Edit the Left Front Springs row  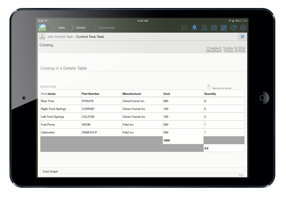point(142,117)
